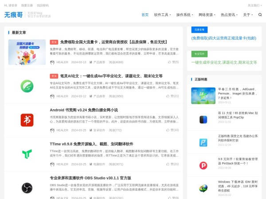
Task: Click the 找回密码 link
Action: (x=43, y=5)
